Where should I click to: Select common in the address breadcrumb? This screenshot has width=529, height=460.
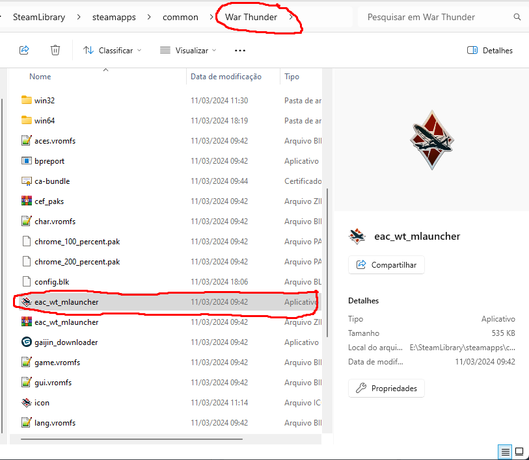180,17
